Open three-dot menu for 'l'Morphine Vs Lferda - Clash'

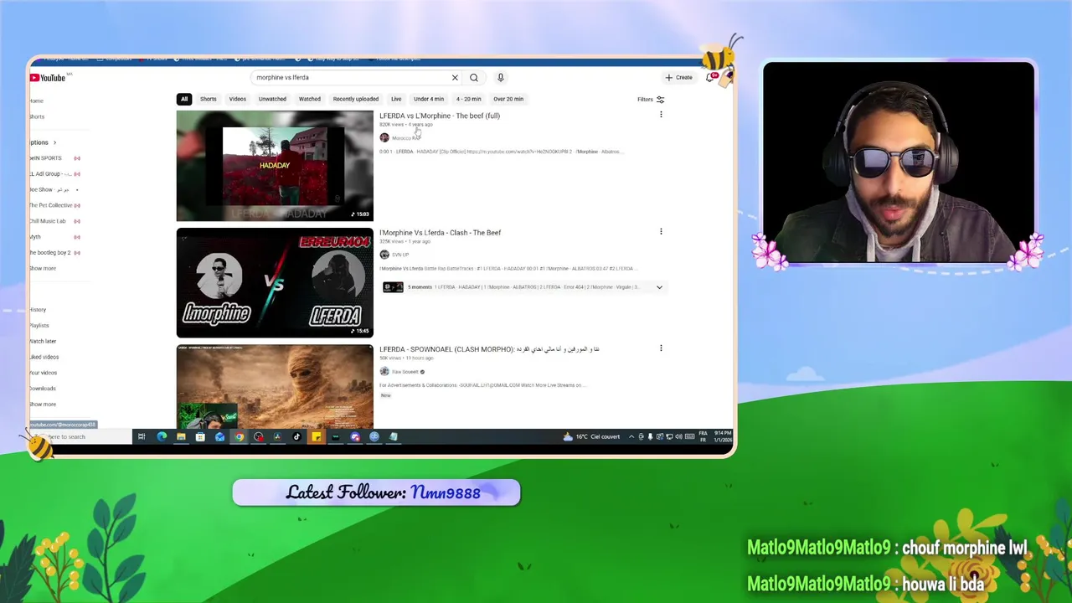661,231
